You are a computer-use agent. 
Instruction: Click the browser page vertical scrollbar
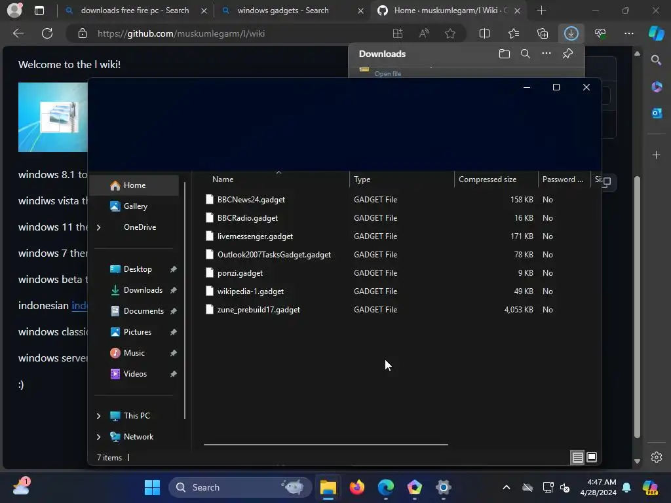(637, 307)
